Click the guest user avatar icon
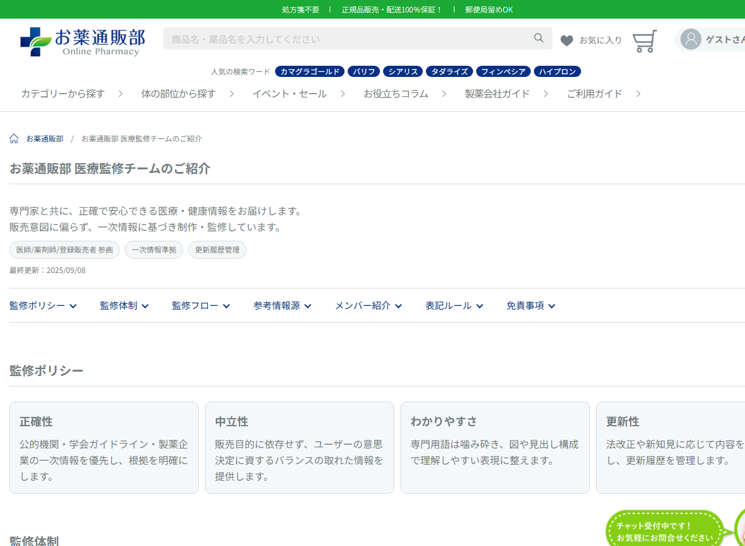 pyautogui.click(x=691, y=39)
